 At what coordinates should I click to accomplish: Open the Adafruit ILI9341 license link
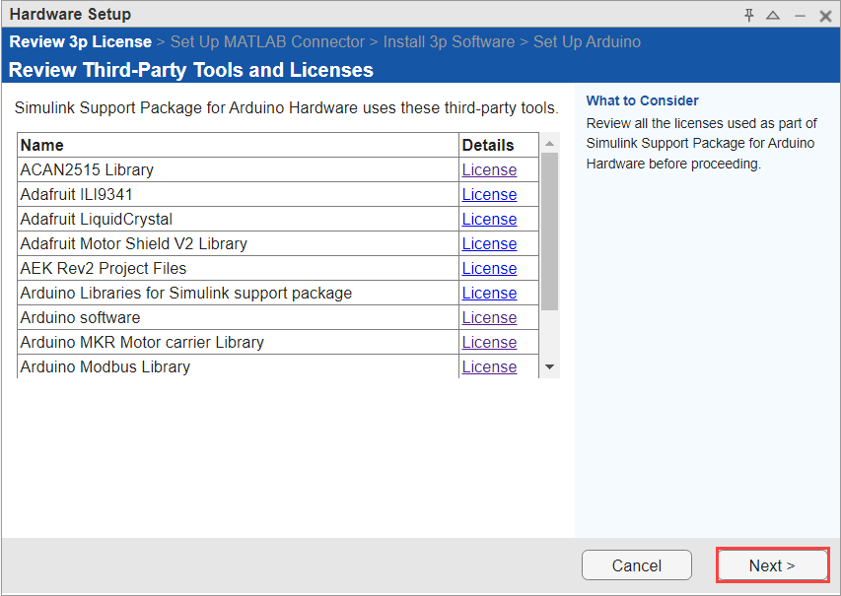click(489, 194)
